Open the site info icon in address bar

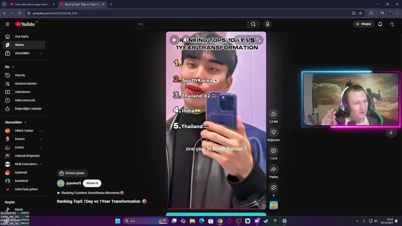29,13
